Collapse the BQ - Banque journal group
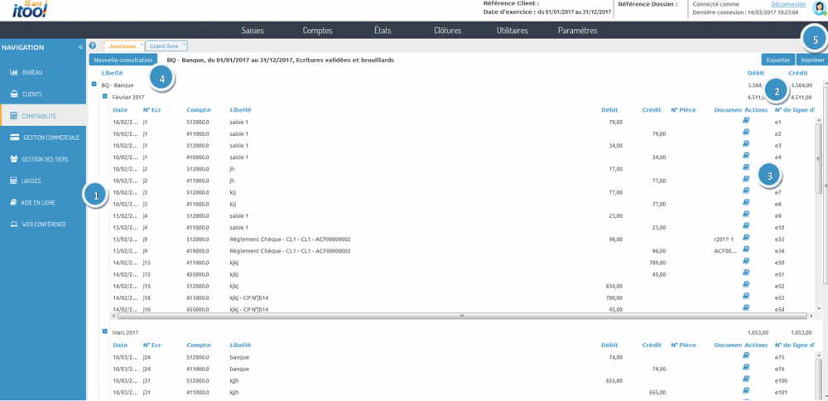The image size is (828, 401). click(94, 85)
